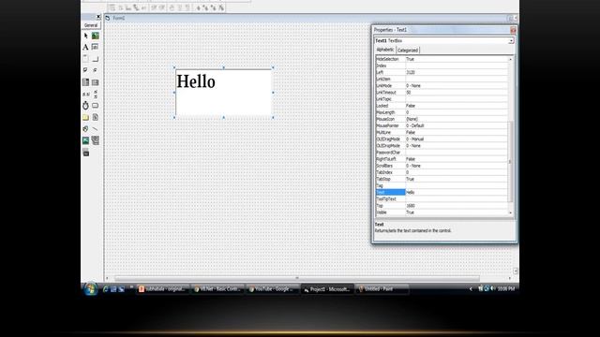600x337 pixels.
Task: Click the system tray clock
Action: pos(505,289)
